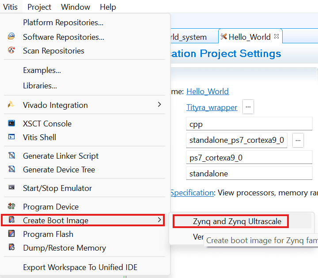Open the Hello_World project link
This screenshot has height=278, width=318.
click(208, 91)
